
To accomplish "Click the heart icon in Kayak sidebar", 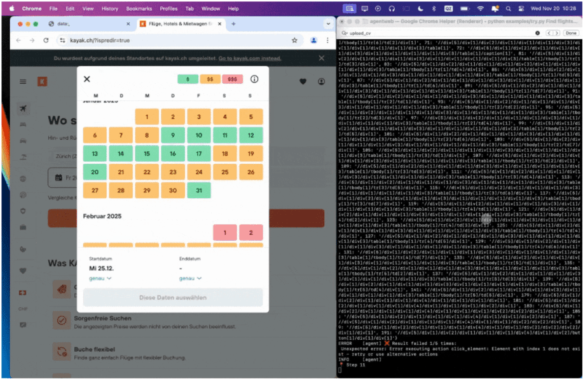I will pos(23,271).
